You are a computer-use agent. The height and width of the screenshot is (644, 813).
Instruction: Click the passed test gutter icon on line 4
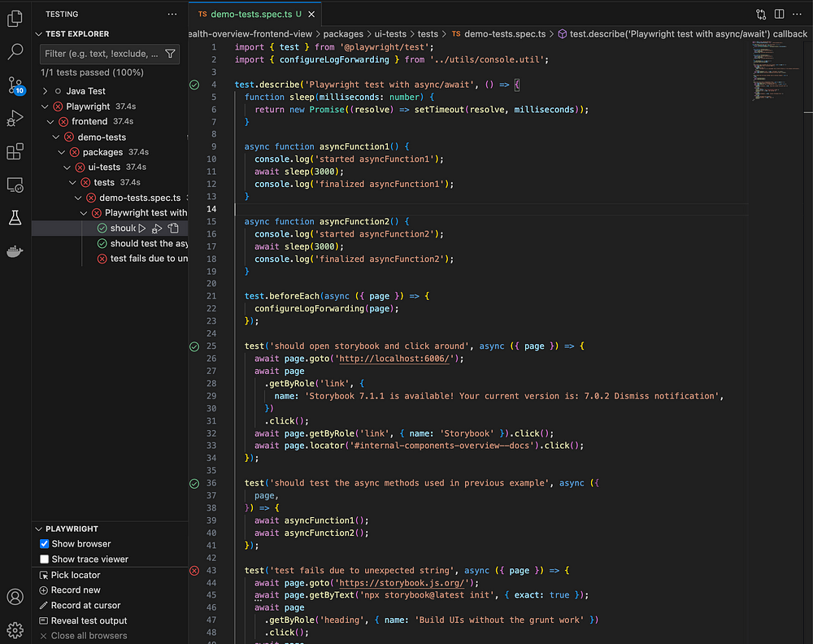coord(194,85)
